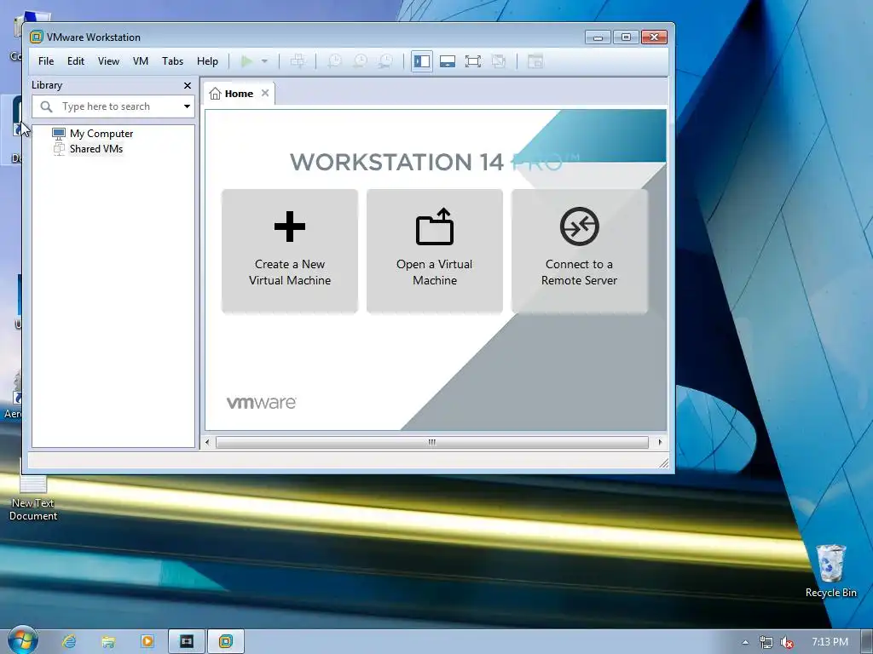
Task: Click the search magnifier icon in Library
Action: pyautogui.click(x=46, y=106)
